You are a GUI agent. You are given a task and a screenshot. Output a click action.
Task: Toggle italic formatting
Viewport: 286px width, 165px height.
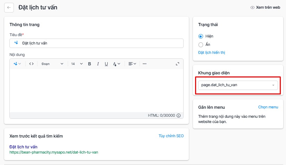(98, 64)
